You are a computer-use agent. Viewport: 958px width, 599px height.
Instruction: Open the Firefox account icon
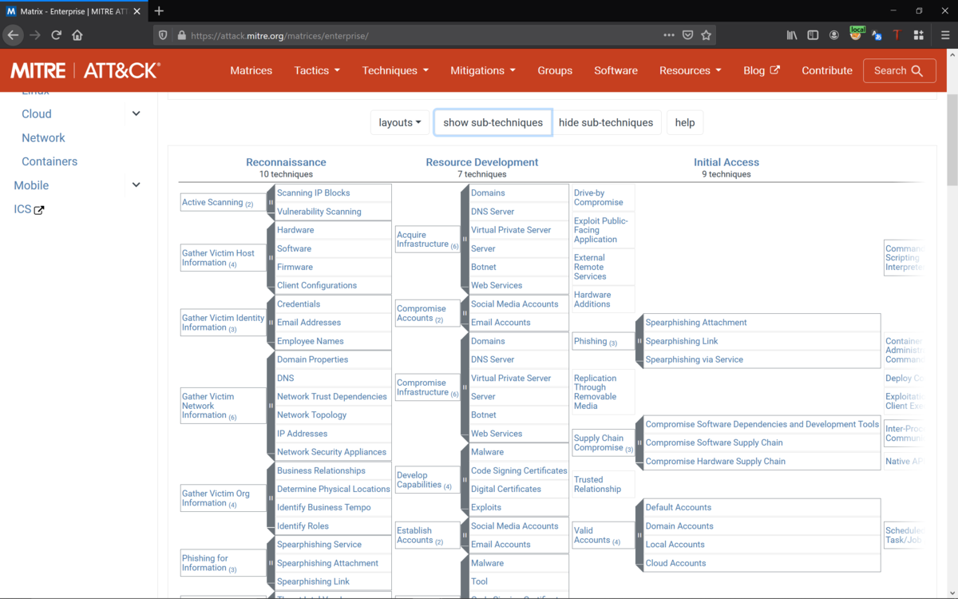[834, 35]
